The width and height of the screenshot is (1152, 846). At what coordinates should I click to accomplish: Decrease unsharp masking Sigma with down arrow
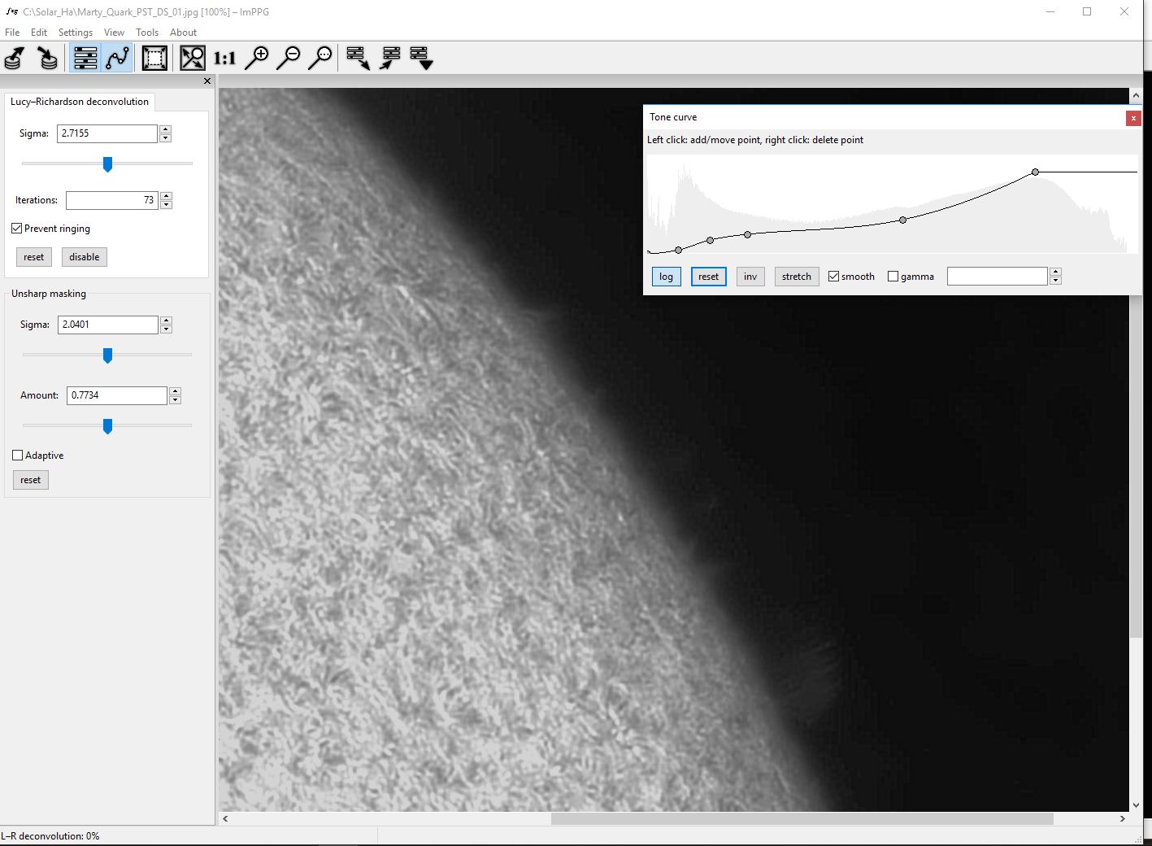(x=167, y=329)
